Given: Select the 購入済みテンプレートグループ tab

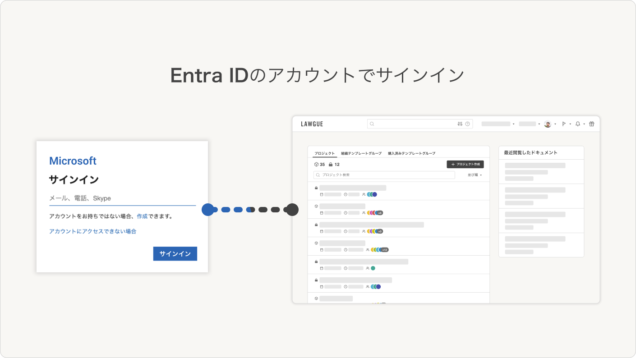Looking at the screenshot, I should [x=411, y=153].
